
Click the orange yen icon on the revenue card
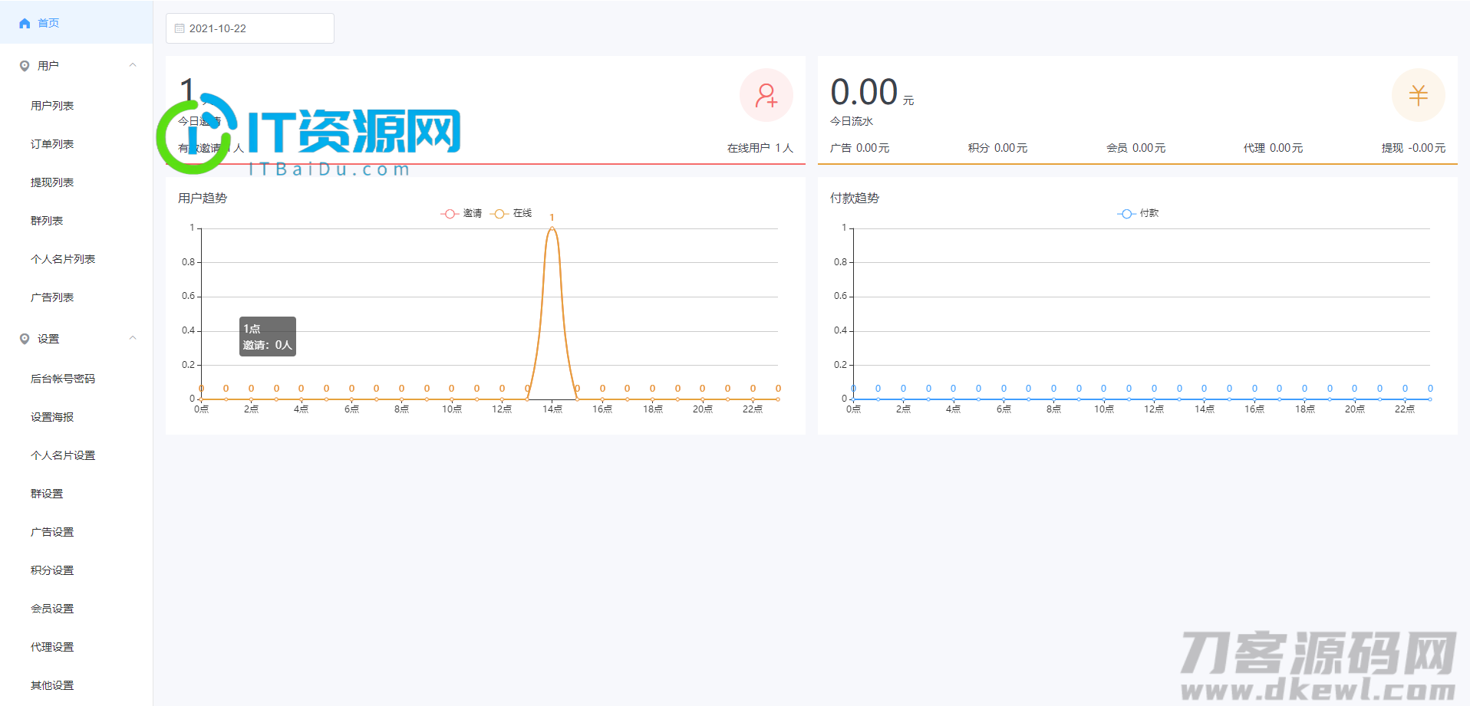[1418, 95]
